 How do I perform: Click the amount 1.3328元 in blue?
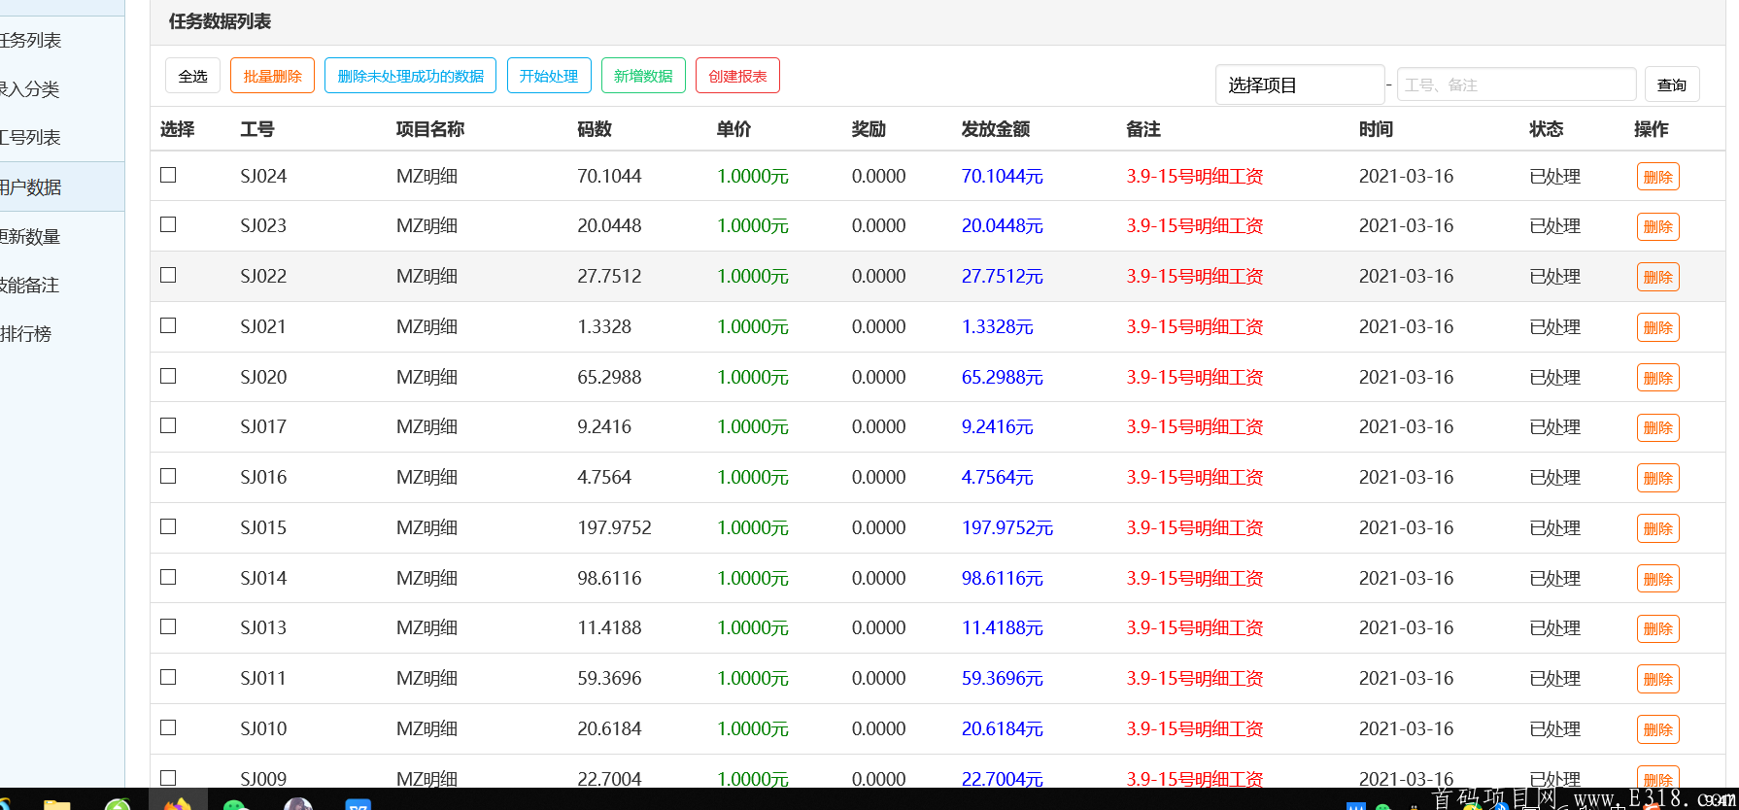click(x=997, y=326)
